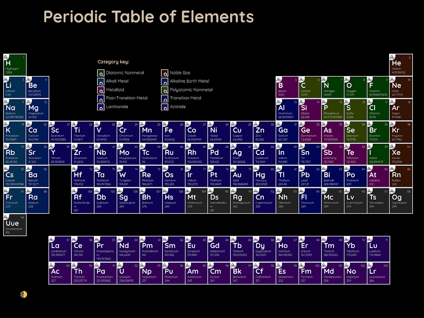Select the Gadolinium element card
The width and height of the screenshot is (424, 318).
219,249
